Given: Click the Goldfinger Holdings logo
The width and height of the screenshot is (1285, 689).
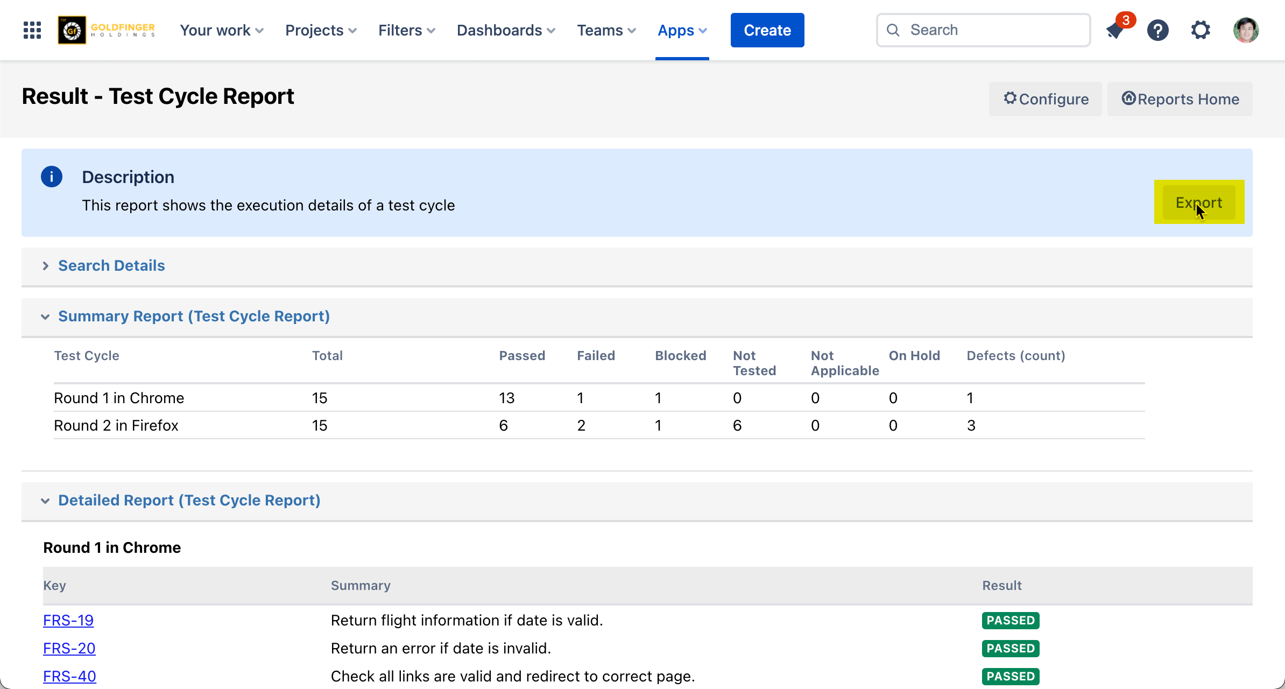Looking at the screenshot, I should point(107,30).
